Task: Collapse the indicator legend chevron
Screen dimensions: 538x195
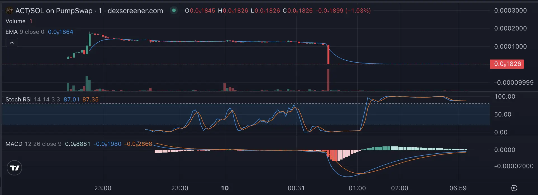Action: 12,42
